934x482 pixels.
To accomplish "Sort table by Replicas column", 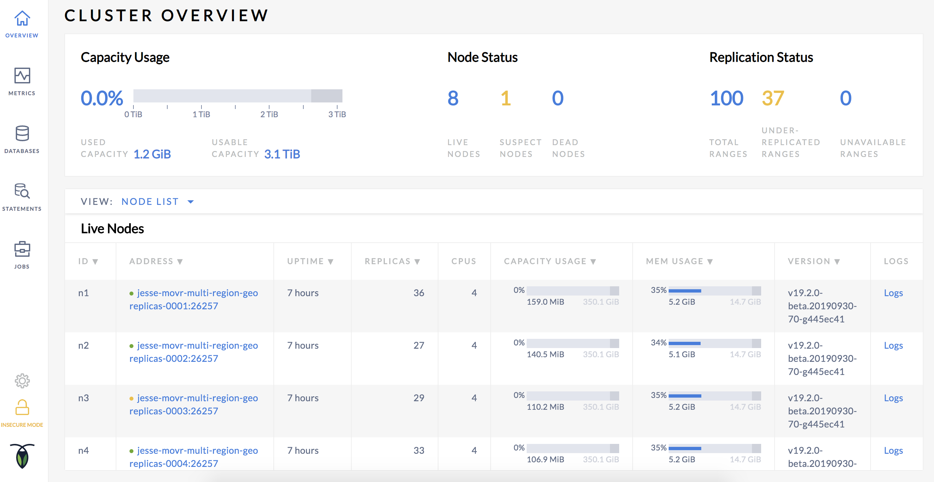I will click(x=392, y=261).
